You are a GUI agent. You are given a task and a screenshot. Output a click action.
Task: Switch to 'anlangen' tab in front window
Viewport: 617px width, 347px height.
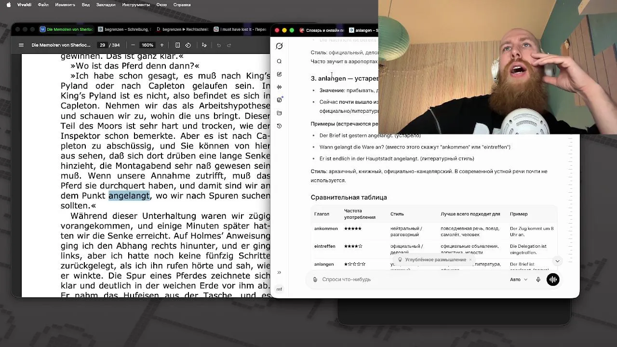tap(363, 30)
